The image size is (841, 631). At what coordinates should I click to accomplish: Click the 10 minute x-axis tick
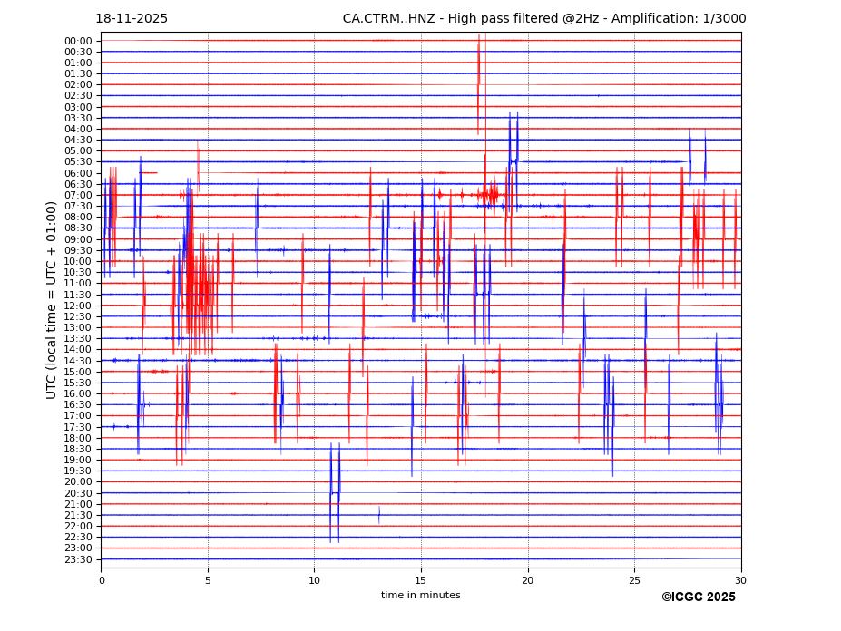point(314,580)
